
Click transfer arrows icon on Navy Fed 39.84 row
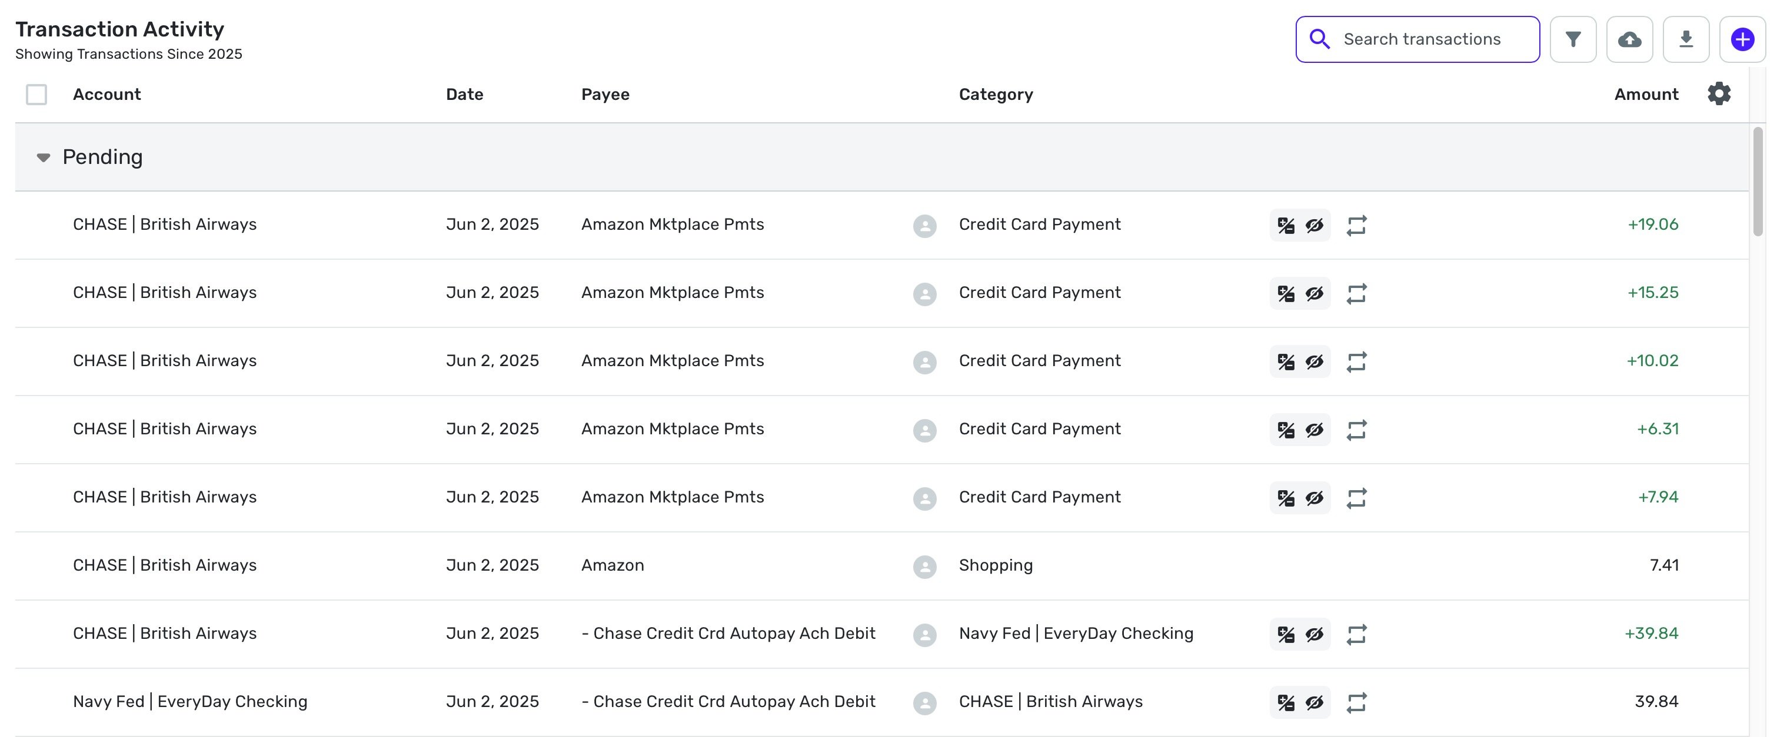(x=1356, y=702)
